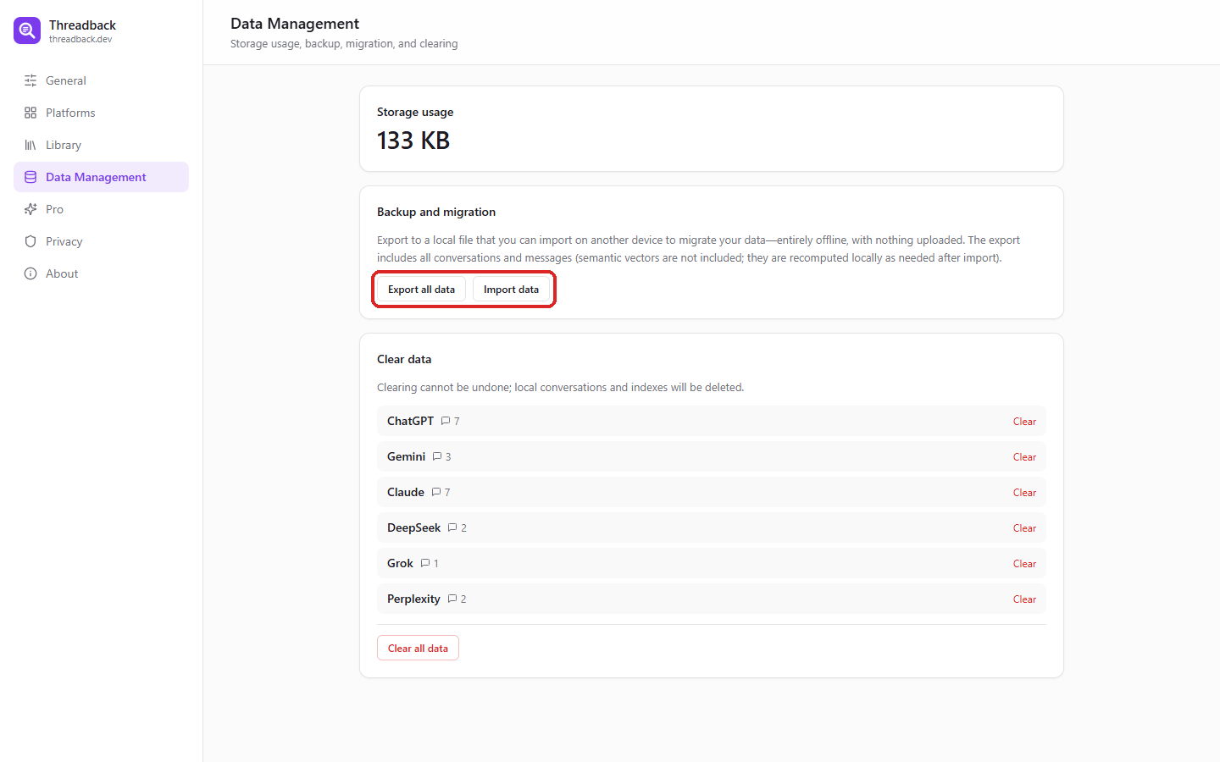Viewport: 1220px width, 762px height.
Task: Click the Threadback logo icon
Action: [x=27, y=30]
